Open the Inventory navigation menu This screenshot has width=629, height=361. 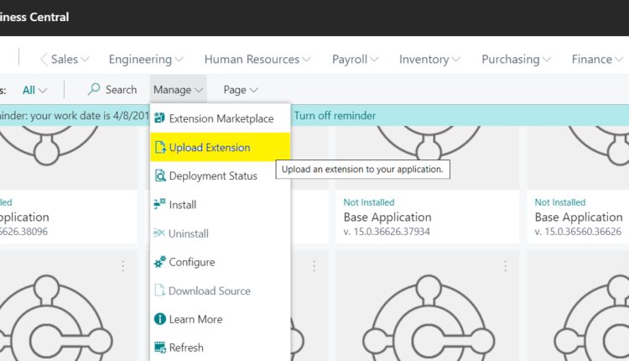(430, 60)
